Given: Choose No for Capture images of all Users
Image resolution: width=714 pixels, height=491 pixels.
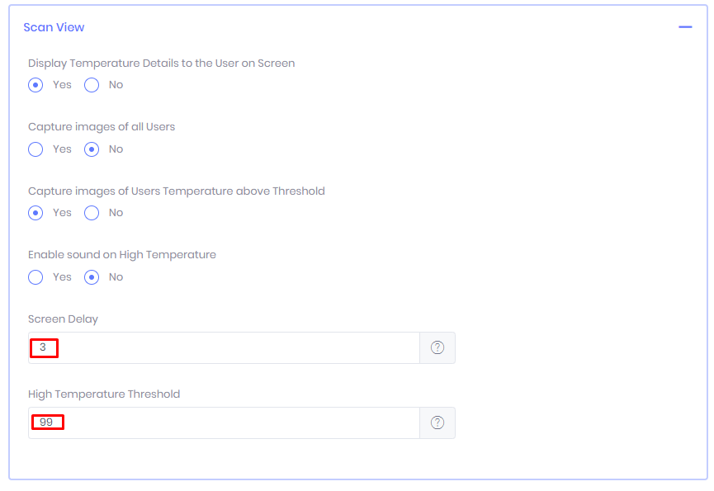Looking at the screenshot, I should tap(92, 149).
